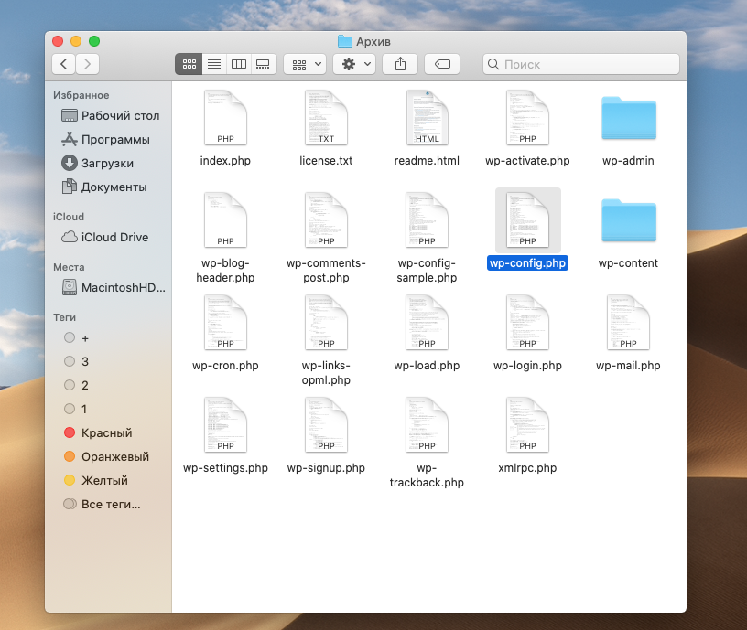Select wp-trackback.php file icon
The image size is (747, 630).
427,424
